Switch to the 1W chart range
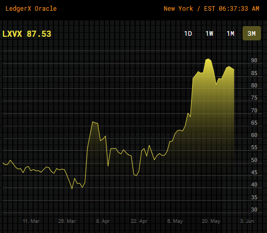The height and width of the screenshot is (233, 267). pyautogui.click(x=209, y=33)
